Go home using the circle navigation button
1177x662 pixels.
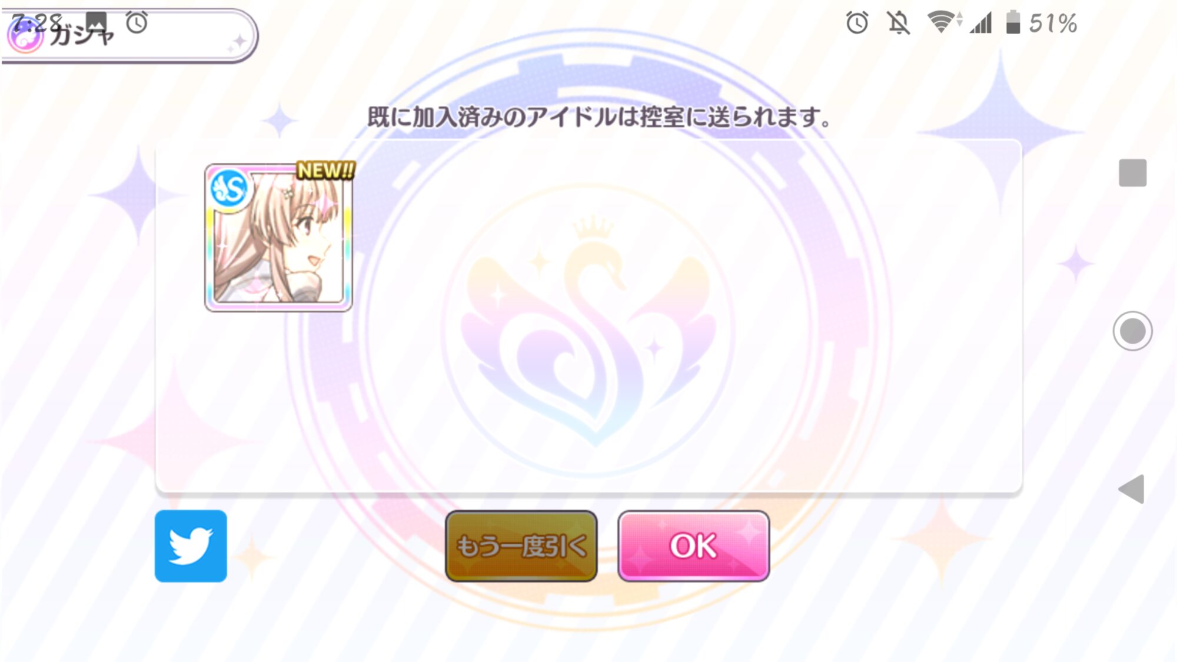pos(1132,331)
